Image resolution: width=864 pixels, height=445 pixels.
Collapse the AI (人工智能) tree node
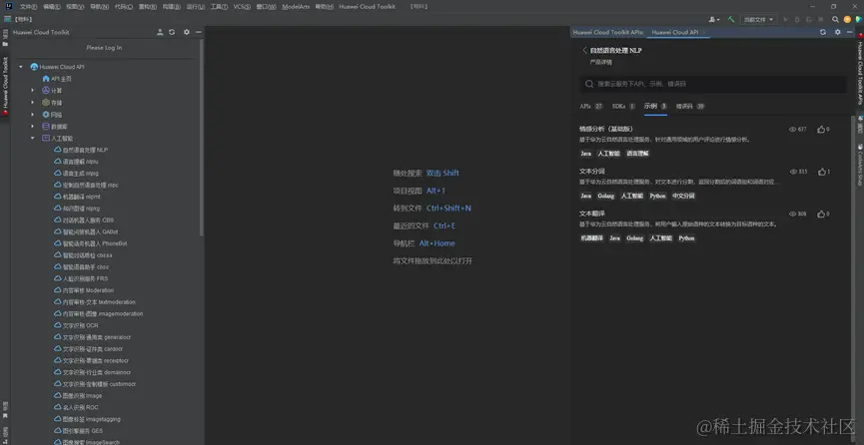[33, 139]
